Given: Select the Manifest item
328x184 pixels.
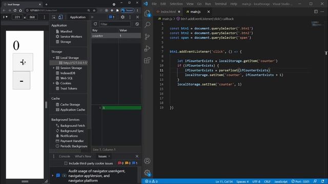Looking at the screenshot, I should coord(66,31).
